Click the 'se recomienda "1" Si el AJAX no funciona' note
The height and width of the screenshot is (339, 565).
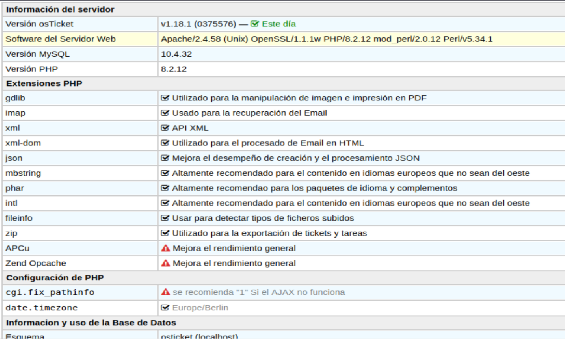tap(259, 292)
